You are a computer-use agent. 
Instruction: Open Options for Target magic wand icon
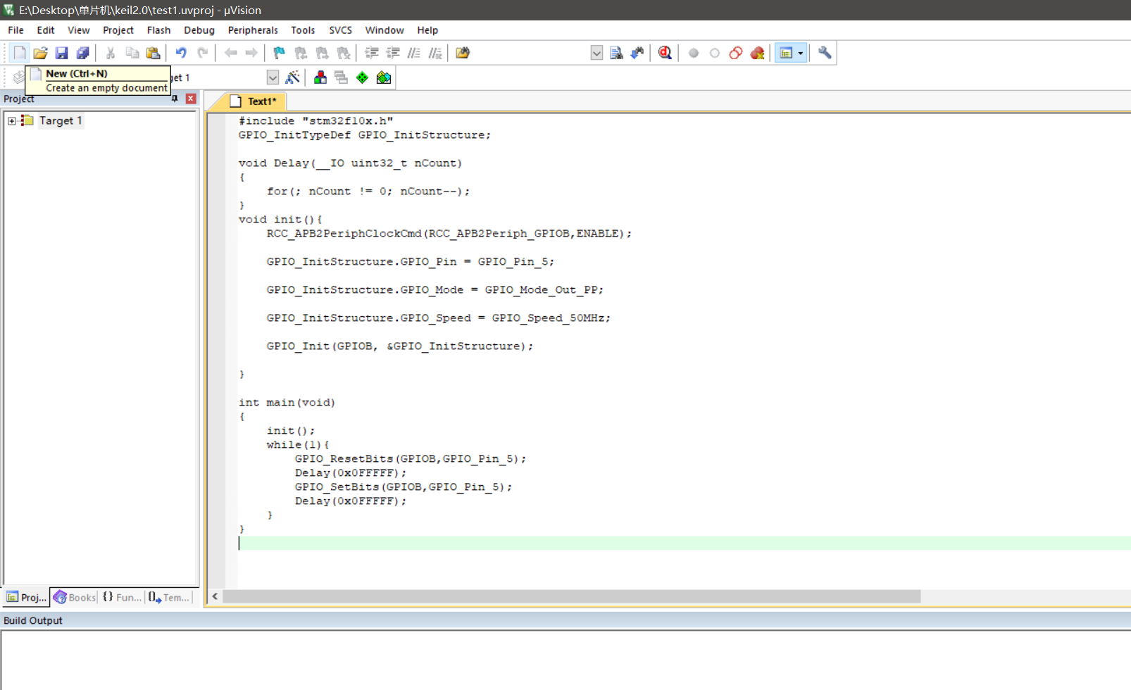tap(292, 77)
